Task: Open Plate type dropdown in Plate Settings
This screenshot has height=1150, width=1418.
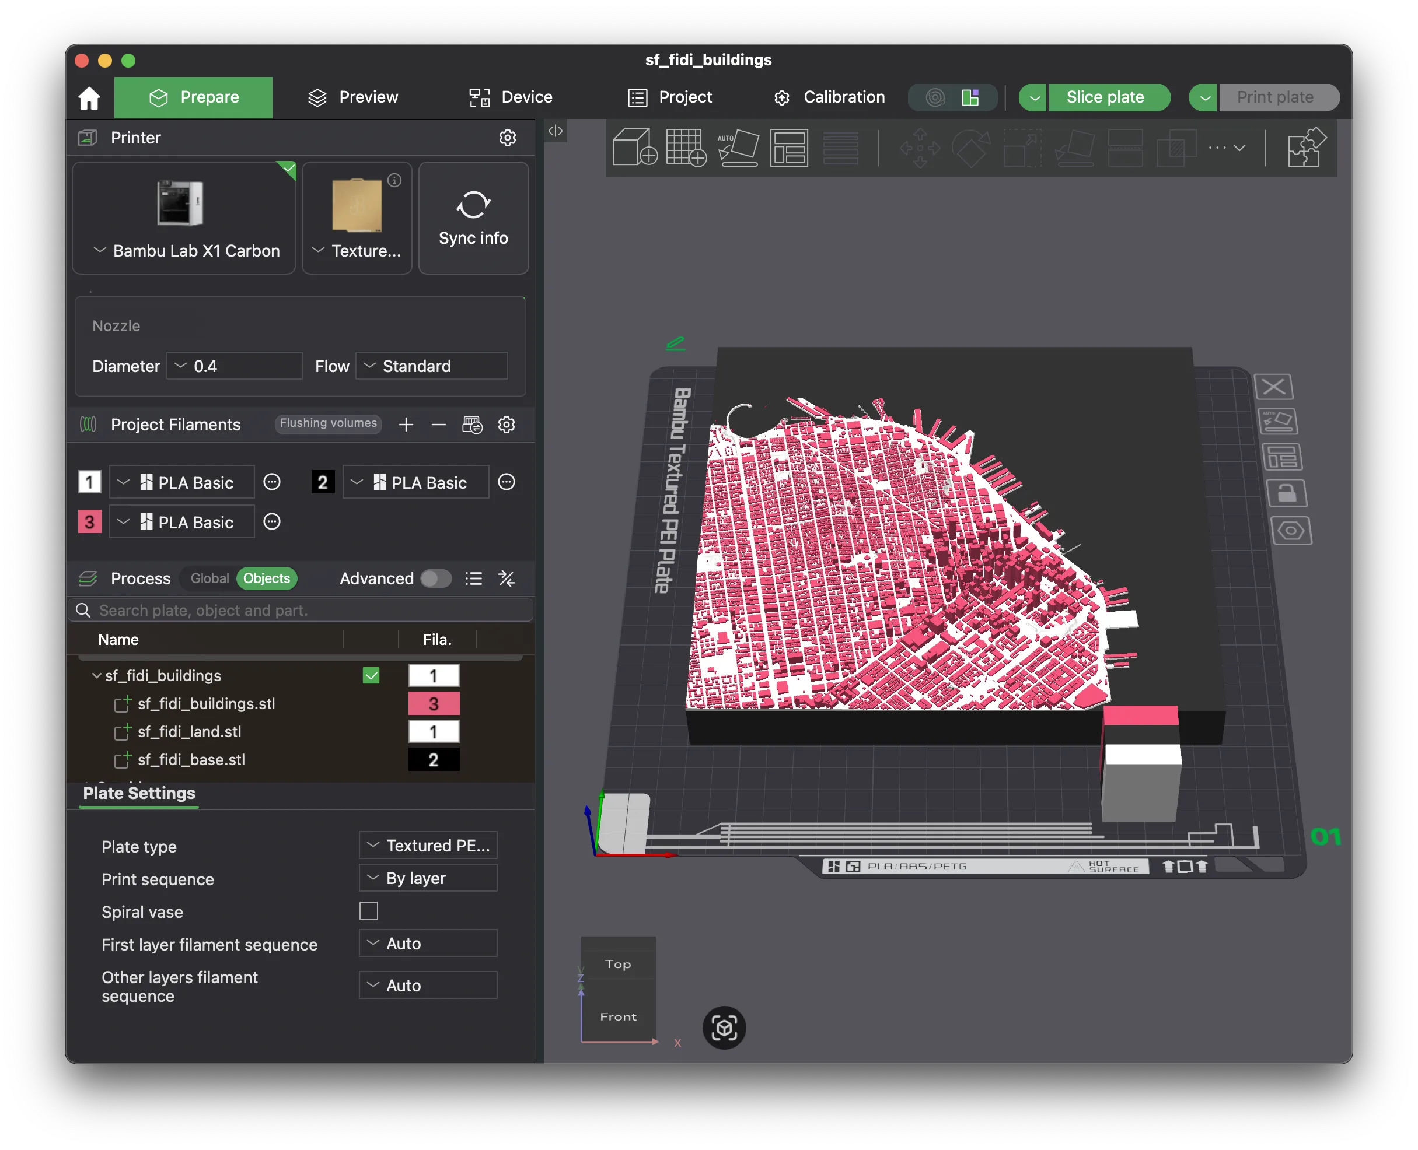Action: pos(428,845)
